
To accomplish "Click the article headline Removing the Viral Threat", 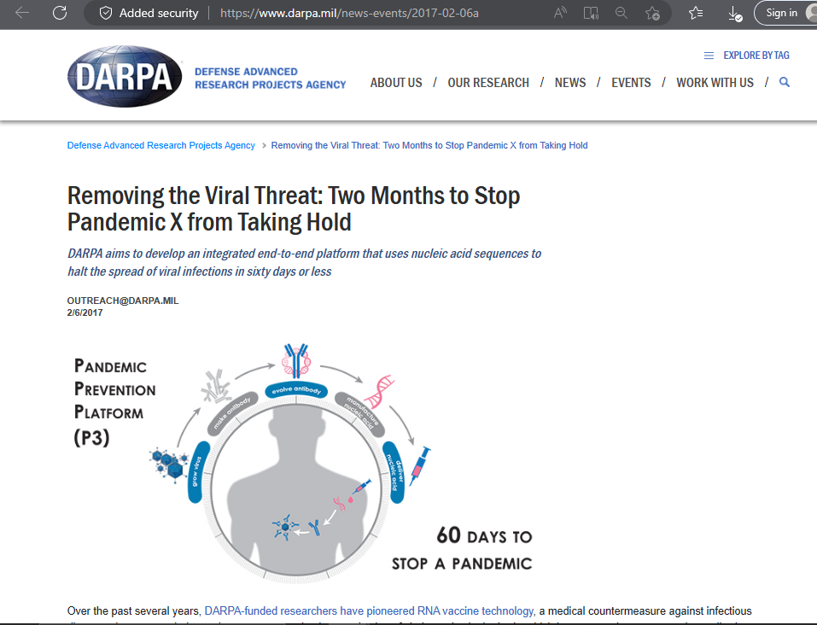I will [x=294, y=209].
